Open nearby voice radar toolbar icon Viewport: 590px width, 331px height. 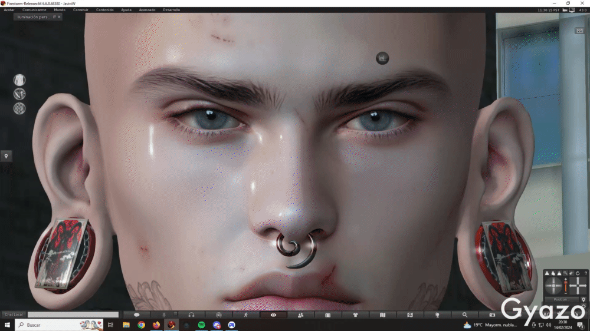[x=219, y=315]
